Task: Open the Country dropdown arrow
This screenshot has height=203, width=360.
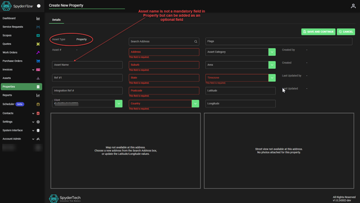Action: click(196, 104)
